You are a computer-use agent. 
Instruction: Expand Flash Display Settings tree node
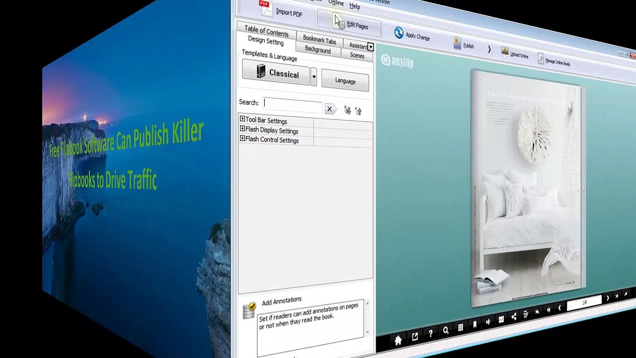pos(242,129)
